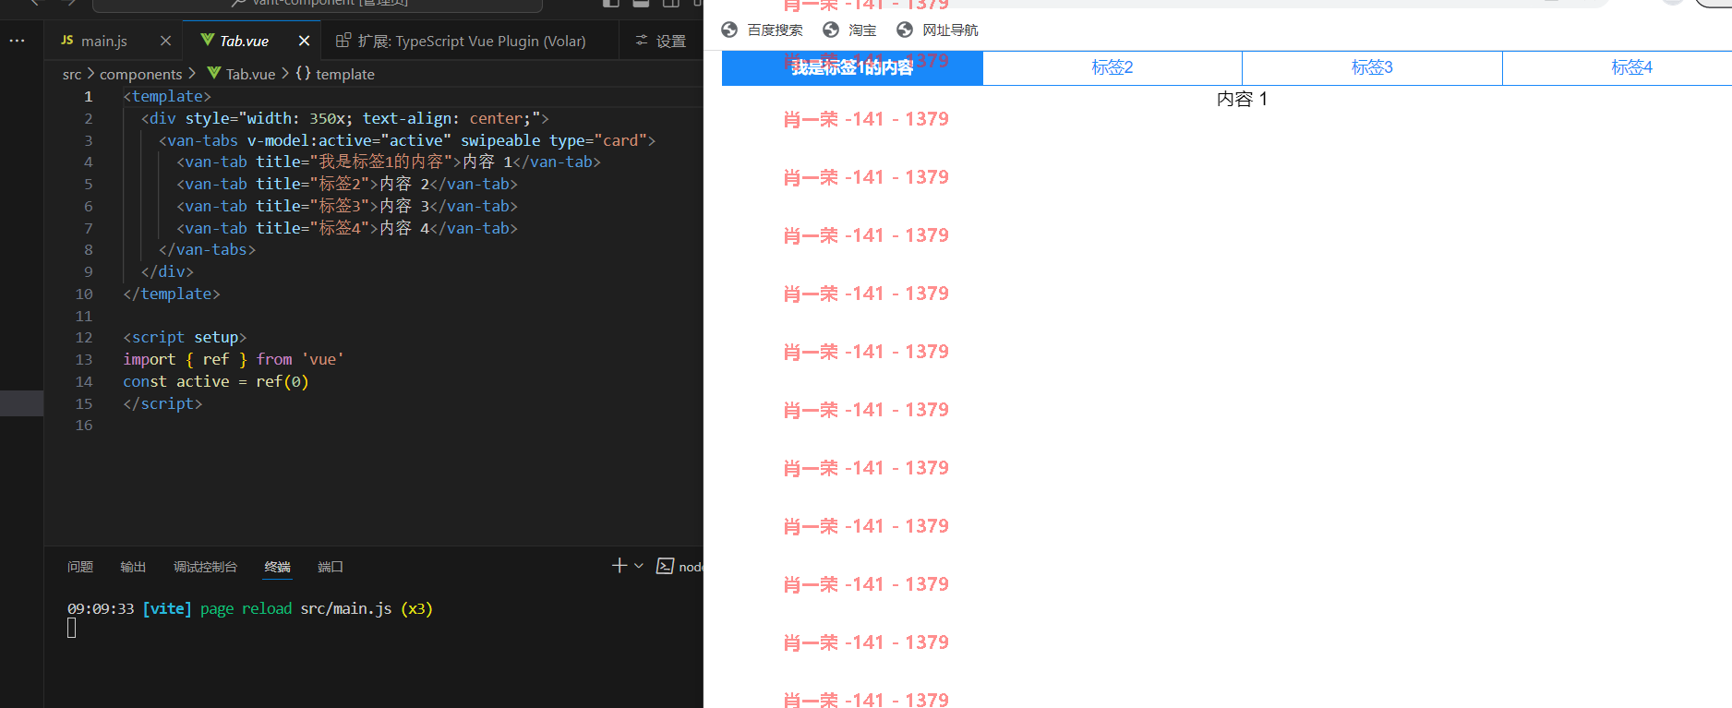Switch to 标签2 in the Vant tabs
Viewport: 1732px width, 708px height.
pyautogui.click(x=1113, y=67)
